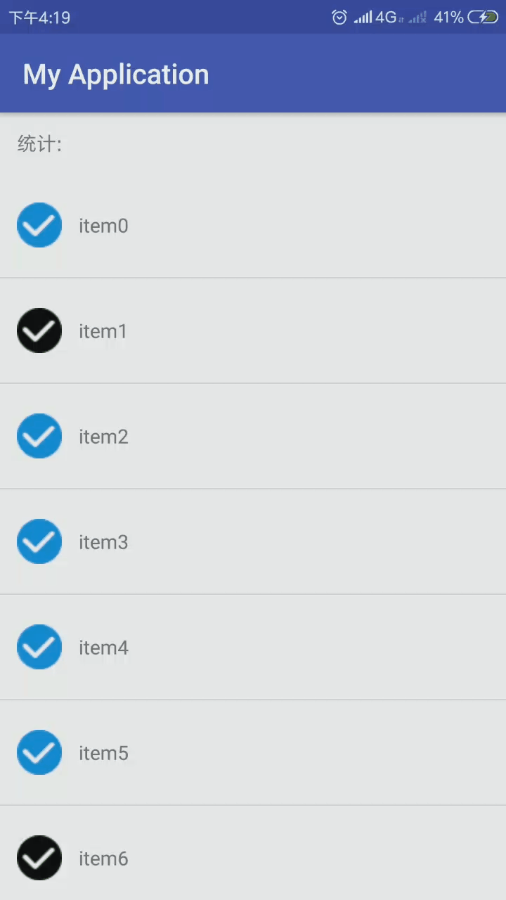Uncheck the blue checkmark for item0
Screen dimensions: 506x900
click(39, 225)
